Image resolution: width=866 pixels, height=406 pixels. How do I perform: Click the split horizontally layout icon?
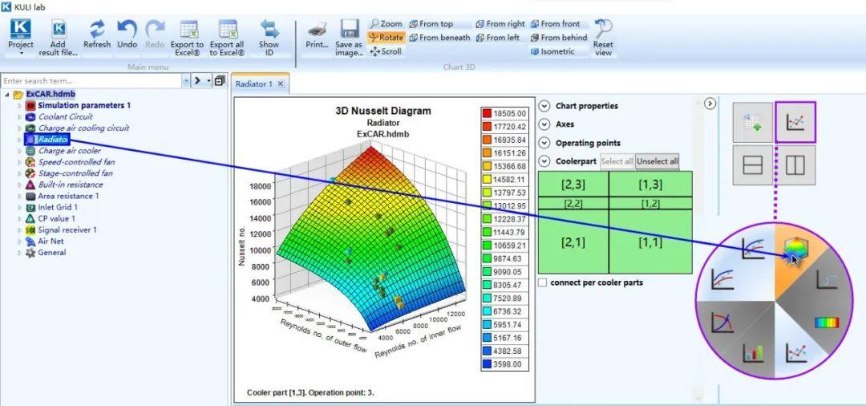click(753, 165)
